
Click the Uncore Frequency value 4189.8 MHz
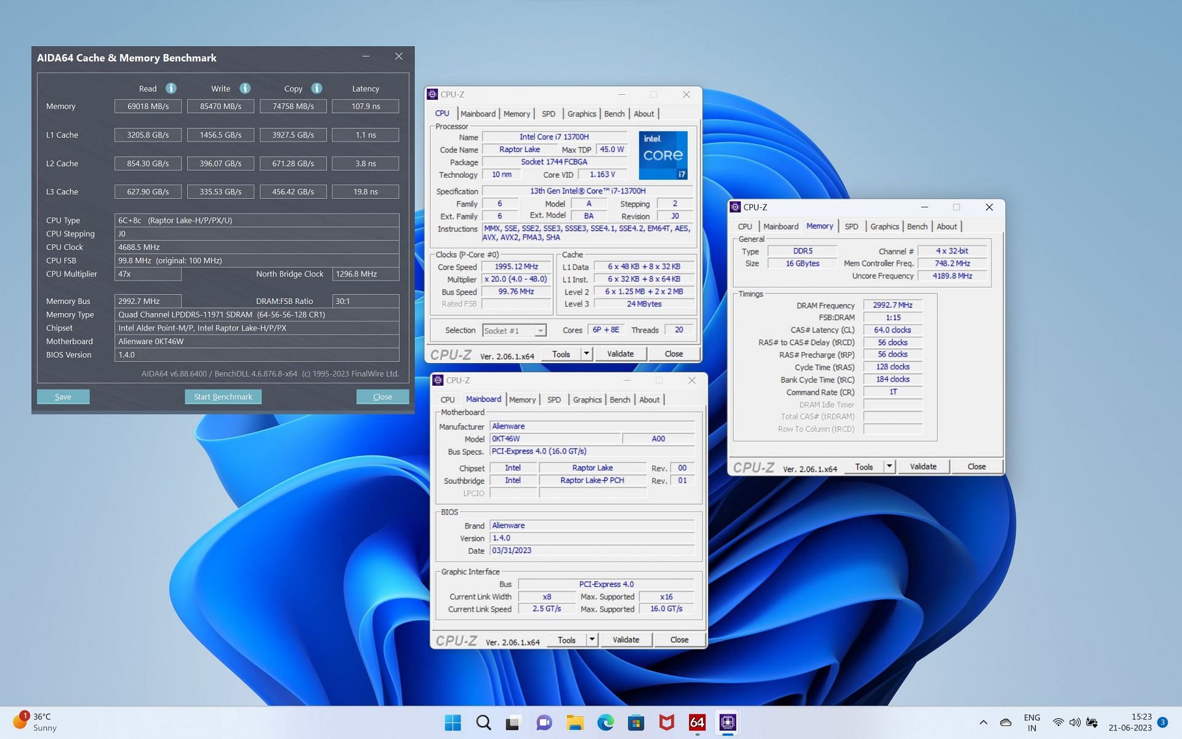coord(952,276)
